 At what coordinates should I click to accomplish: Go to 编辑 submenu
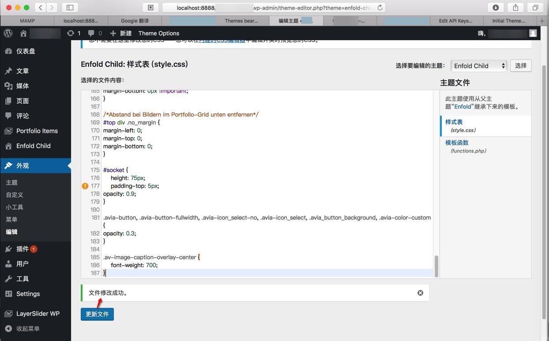pos(11,232)
